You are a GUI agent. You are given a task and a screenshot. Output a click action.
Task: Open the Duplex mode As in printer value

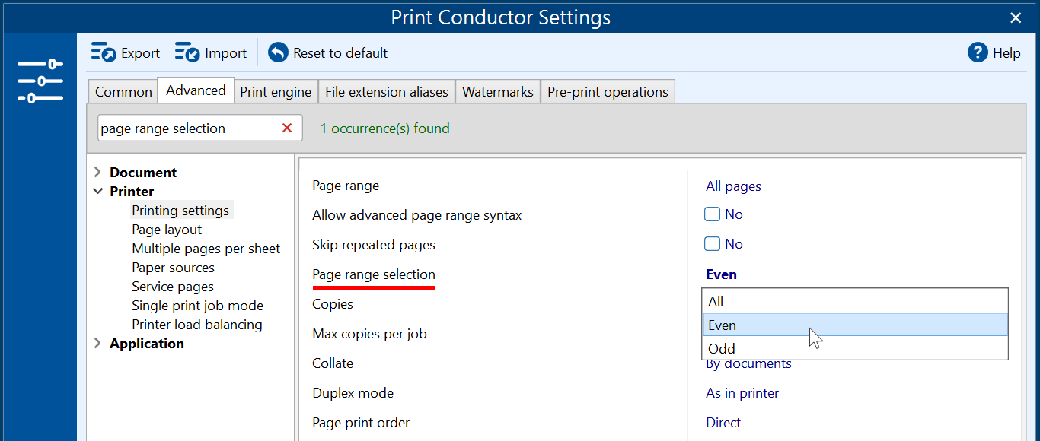tap(742, 393)
